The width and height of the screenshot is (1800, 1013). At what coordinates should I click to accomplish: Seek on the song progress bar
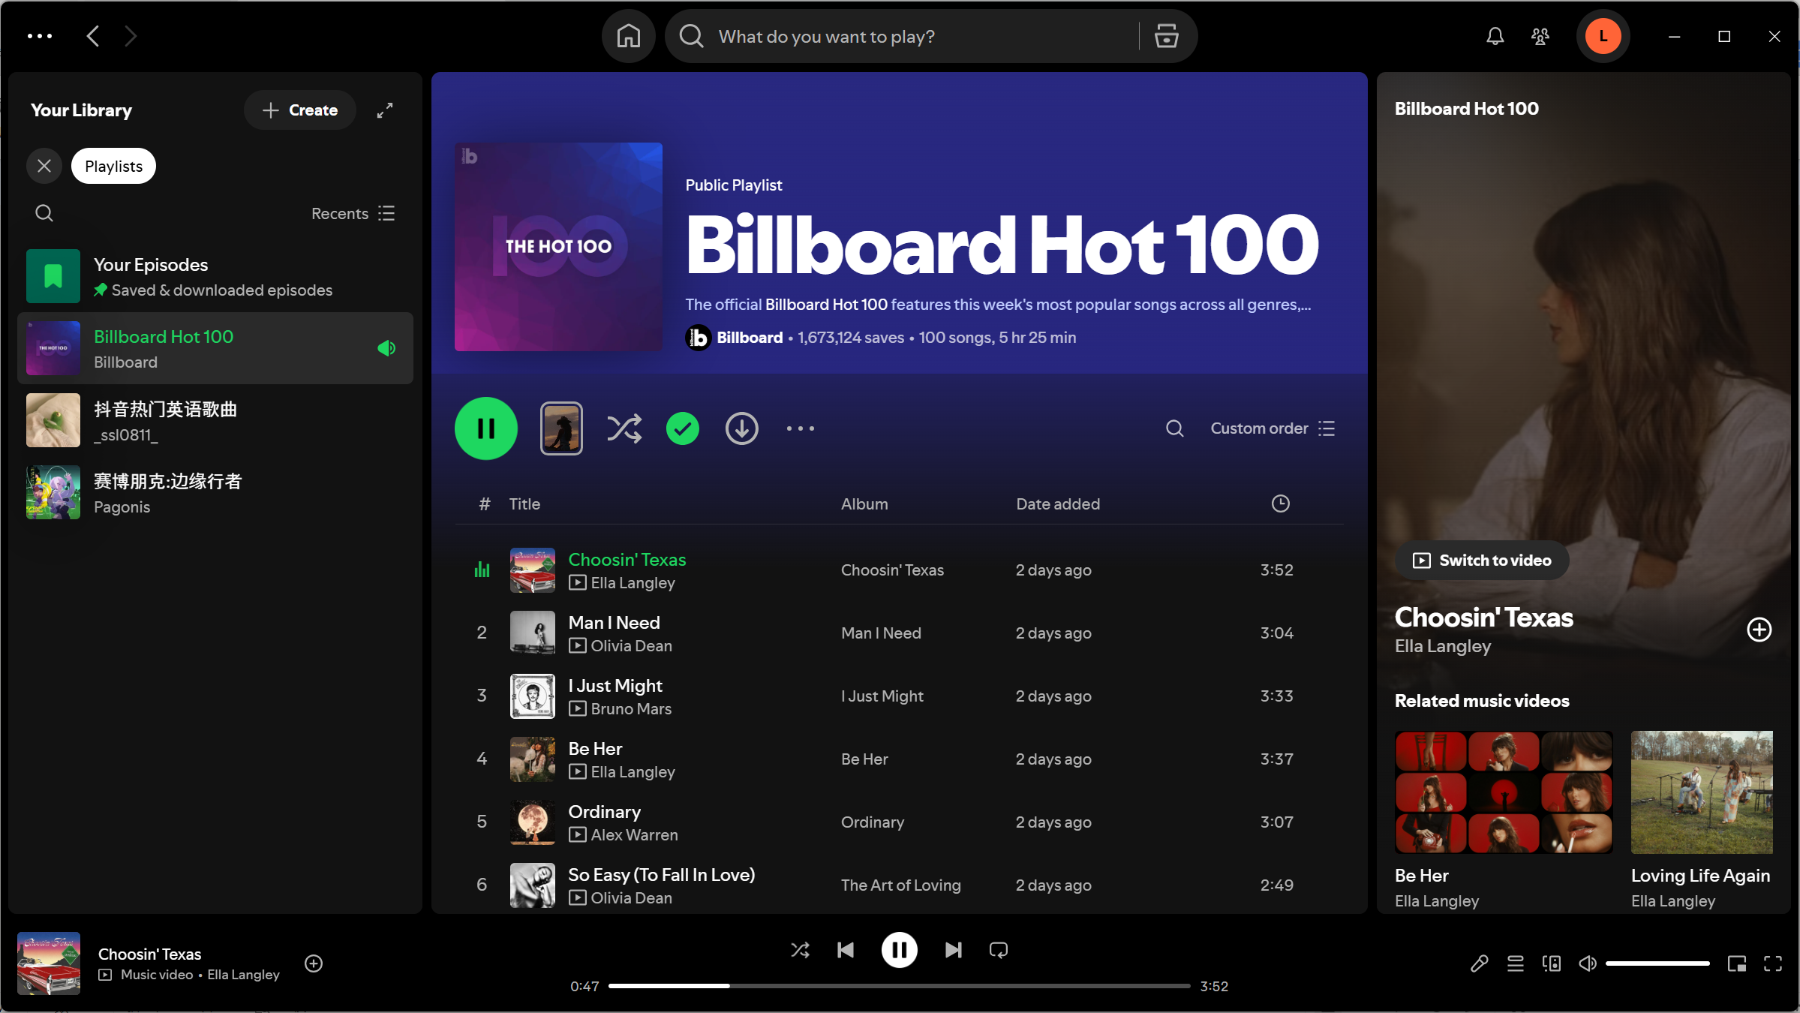click(x=899, y=986)
